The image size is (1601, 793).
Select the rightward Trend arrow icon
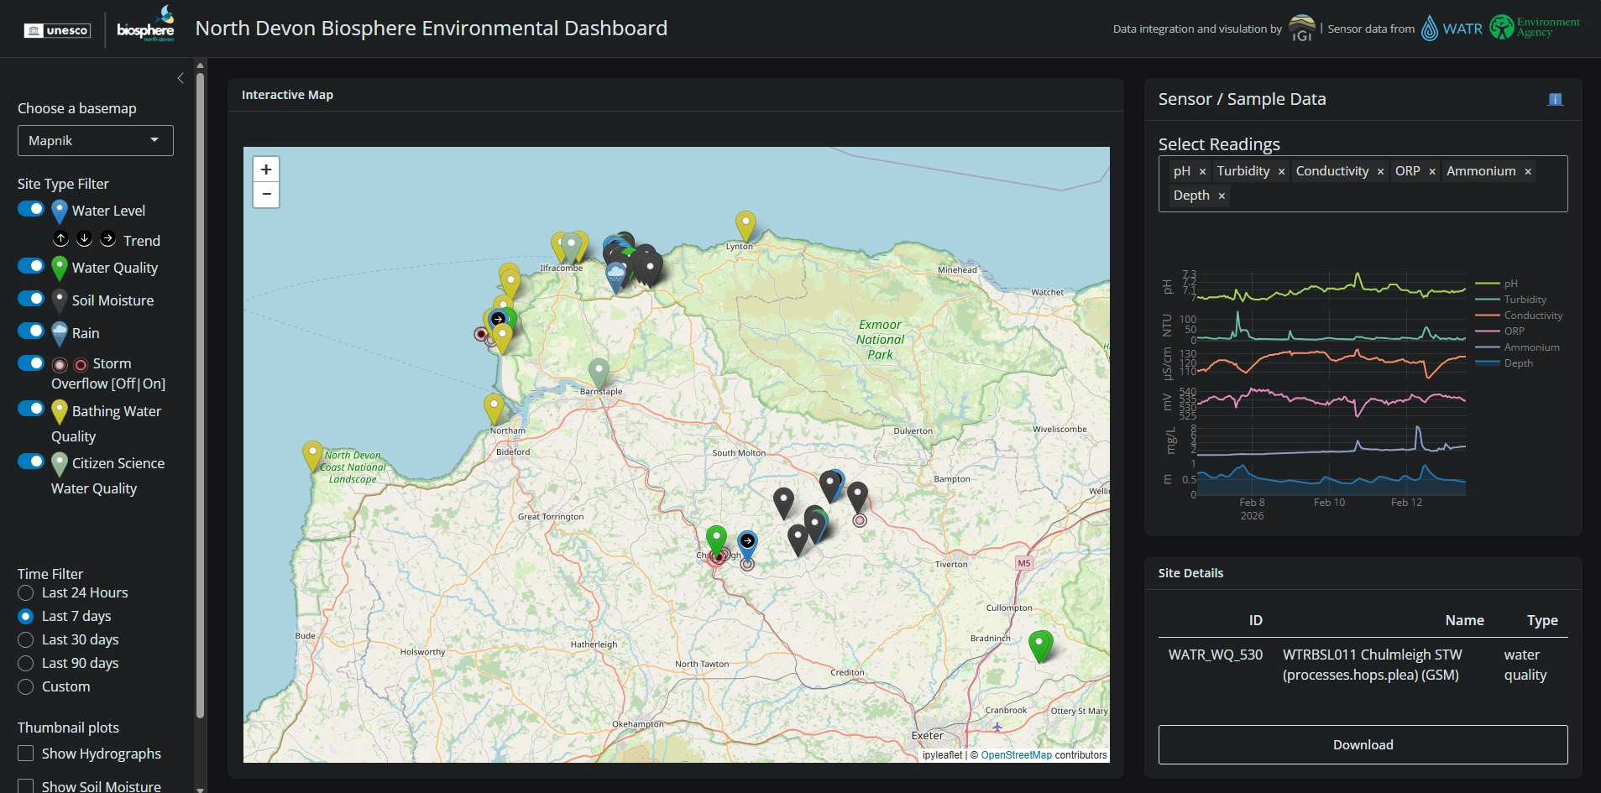coord(107,239)
